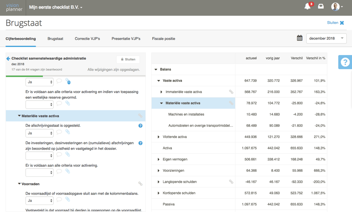This screenshot has height=213, width=352.
Task: Open answer dropdown for afschrijvingsstaat is opgesteld
Action: pyautogui.click(x=39, y=133)
